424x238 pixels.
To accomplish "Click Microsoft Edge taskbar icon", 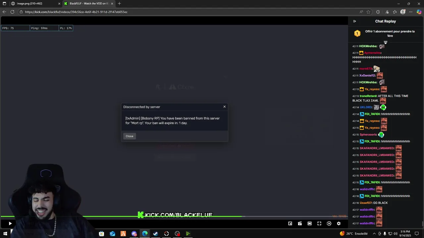I will pyautogui.click(x=145, y=234).
